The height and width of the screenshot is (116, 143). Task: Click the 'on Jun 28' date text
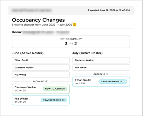click(x=20, y=91)
